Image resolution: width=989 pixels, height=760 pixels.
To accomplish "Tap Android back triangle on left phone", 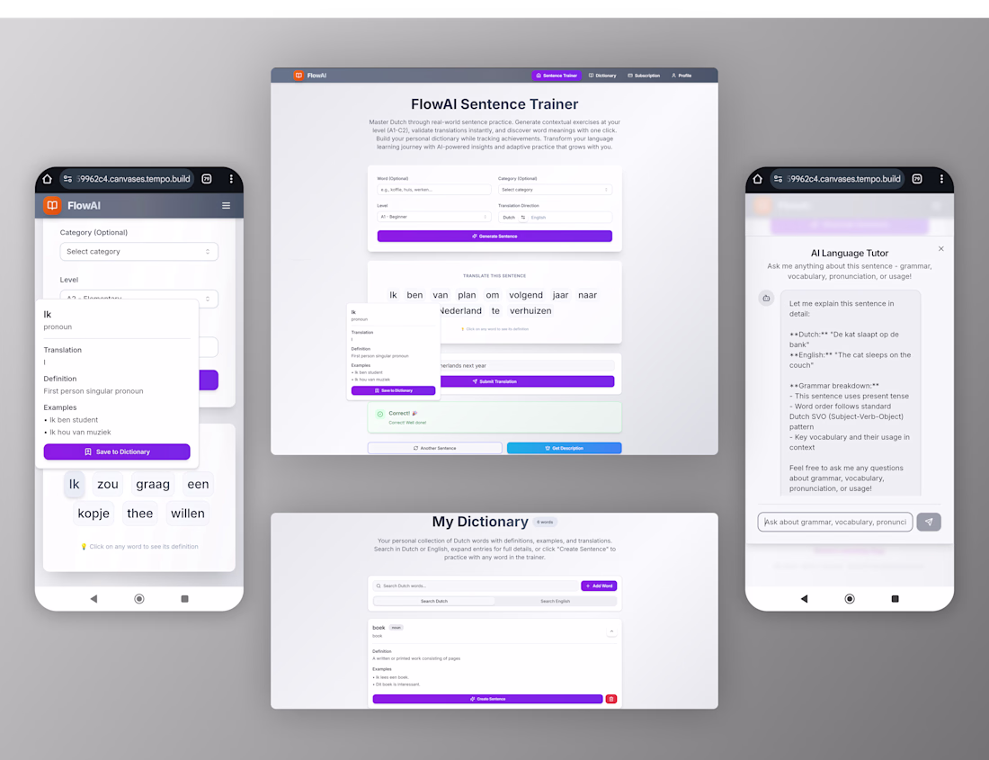I will click(94, 598).
